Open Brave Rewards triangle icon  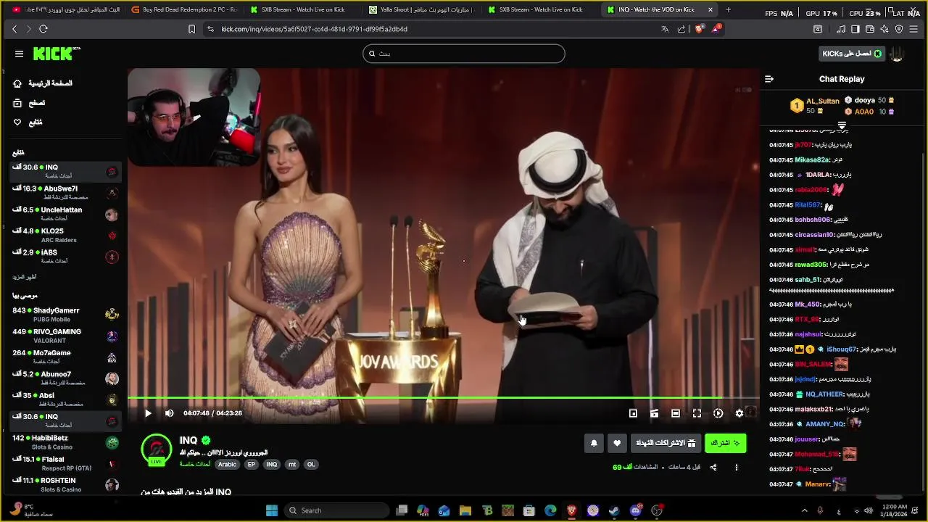pyautogui.click(x=716, y=28)
